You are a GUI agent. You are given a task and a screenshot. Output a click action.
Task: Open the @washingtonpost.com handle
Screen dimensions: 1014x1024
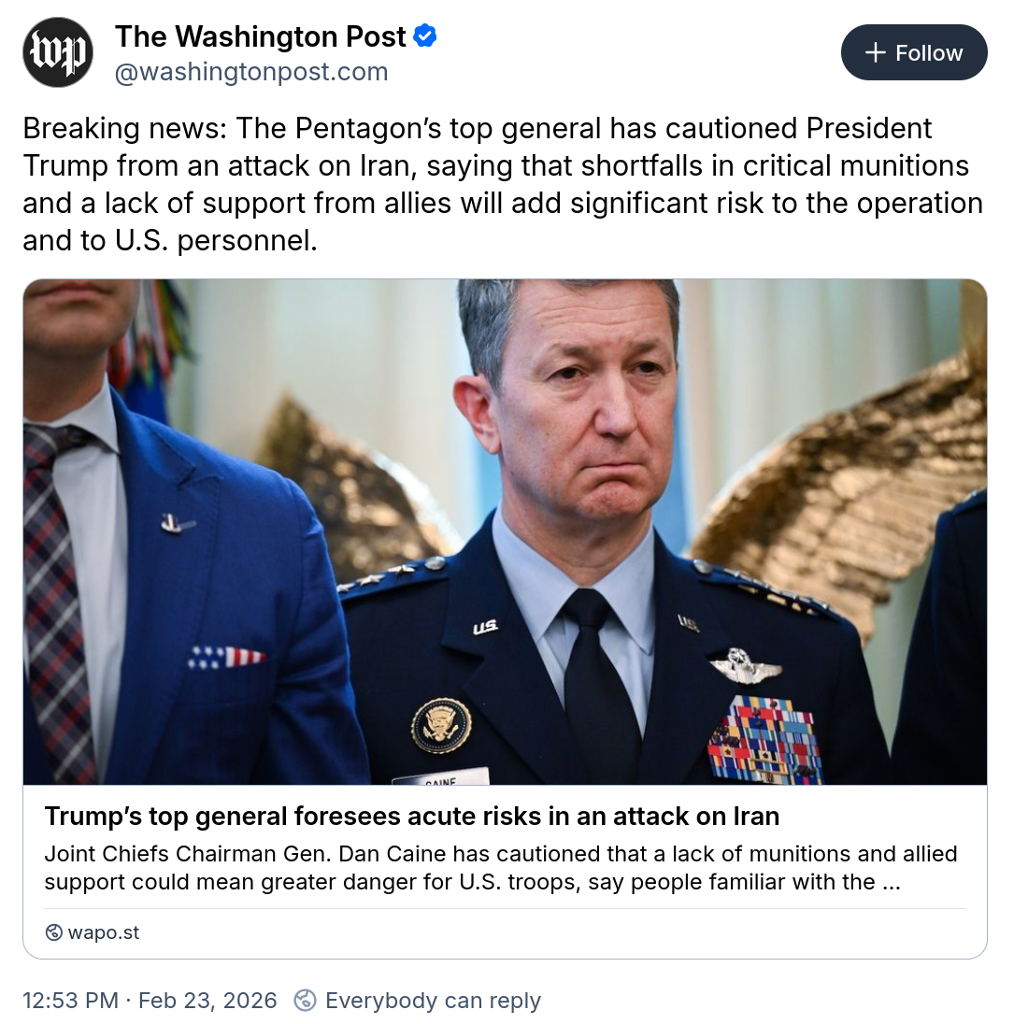251,72
